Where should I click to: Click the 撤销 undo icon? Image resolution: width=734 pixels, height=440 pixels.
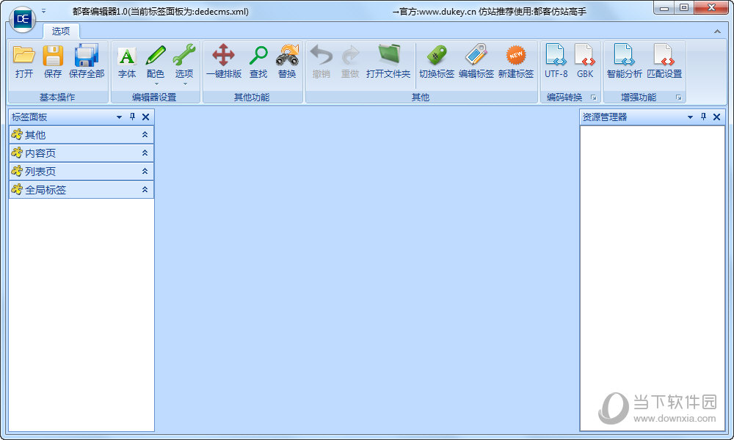[321, 62]
